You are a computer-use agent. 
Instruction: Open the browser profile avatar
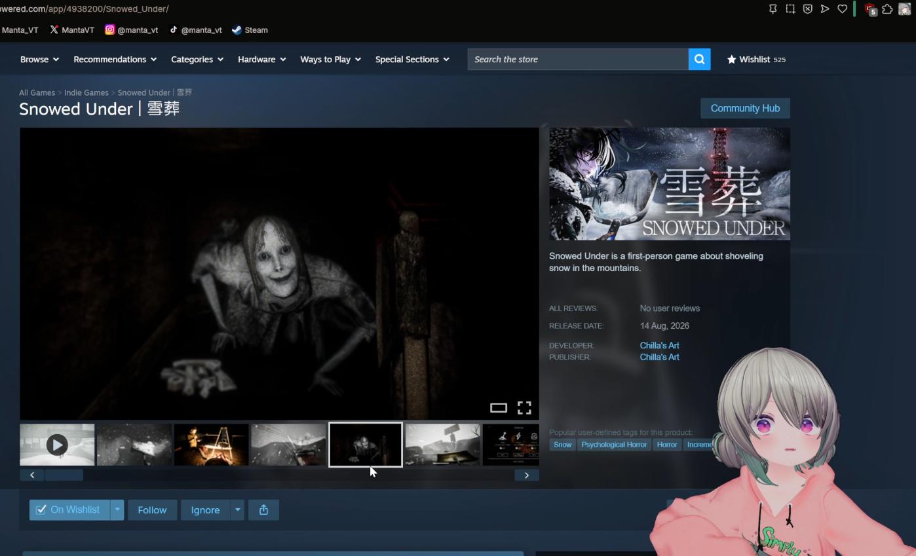click(904, 9)
